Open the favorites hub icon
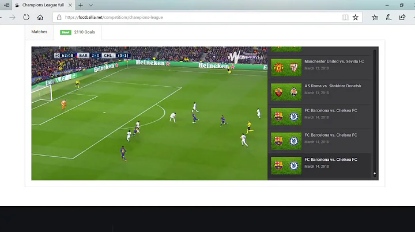Viewport: 415px width, 232px height. point(375,17)
